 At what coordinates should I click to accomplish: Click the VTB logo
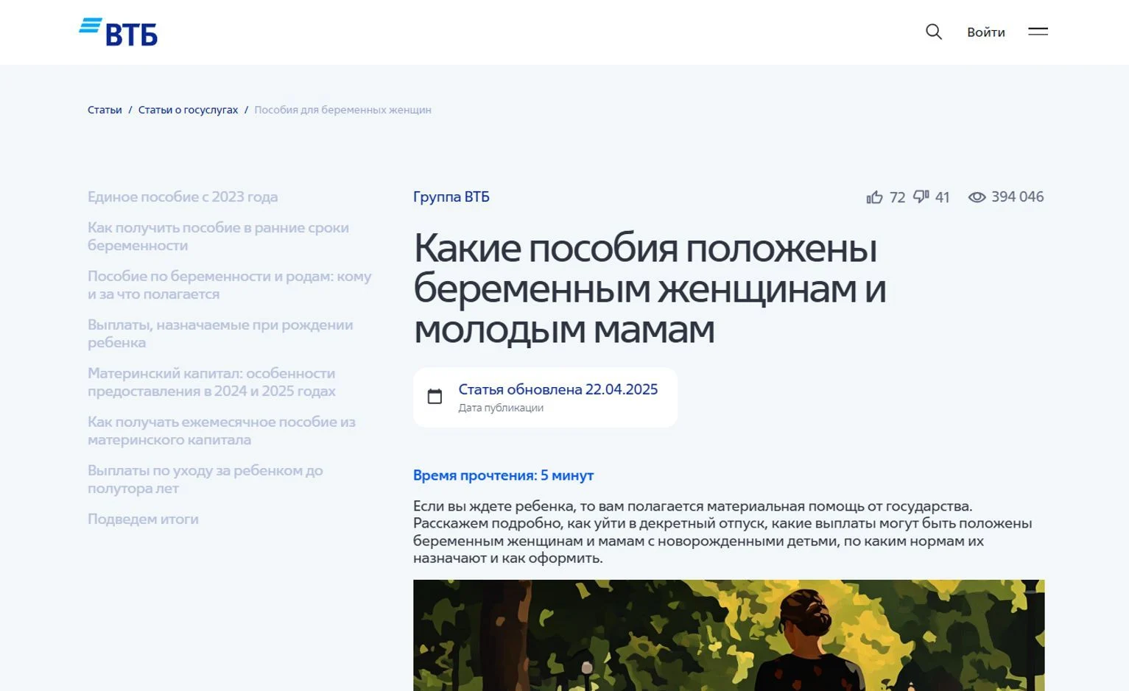[118, 32]
